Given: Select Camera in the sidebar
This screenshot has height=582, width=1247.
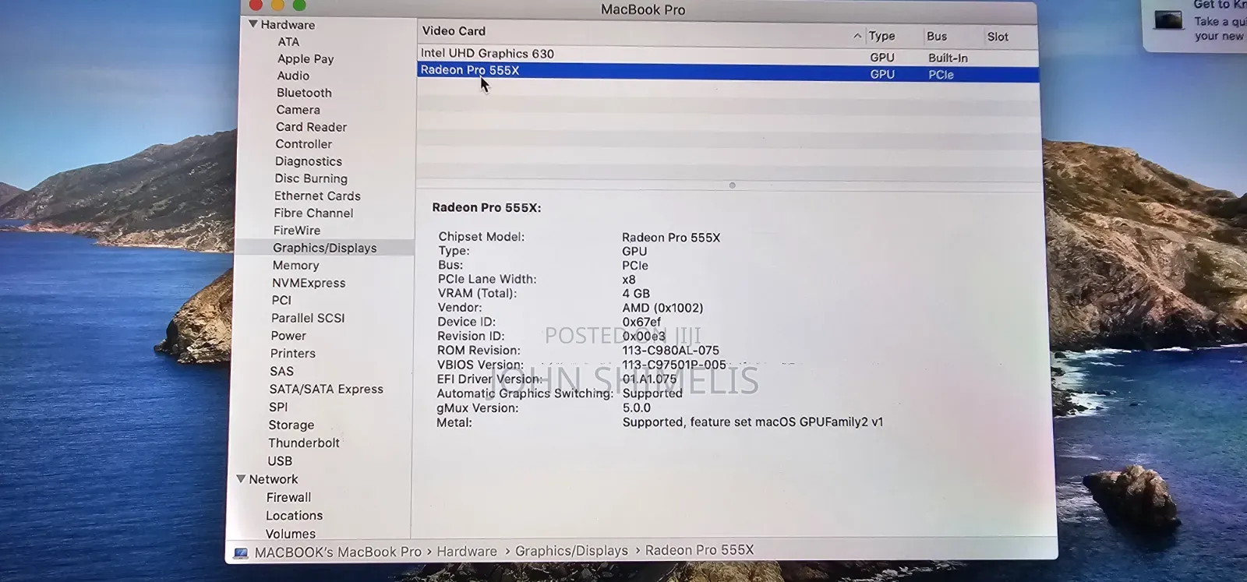Looking at the screenshot, I should pyautogui.click(x=298, y=110).
